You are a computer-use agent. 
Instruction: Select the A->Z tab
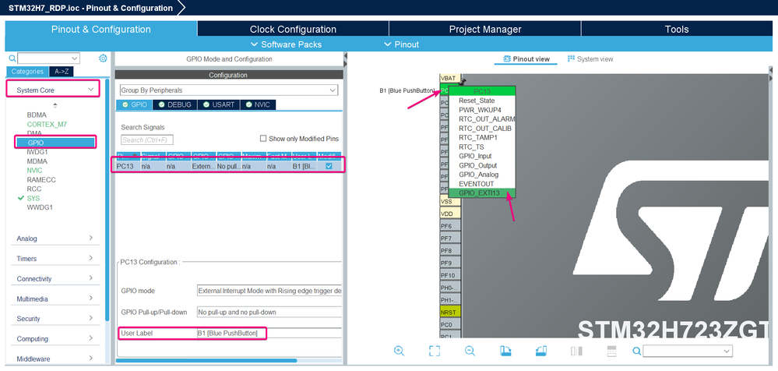pos(62,72)
